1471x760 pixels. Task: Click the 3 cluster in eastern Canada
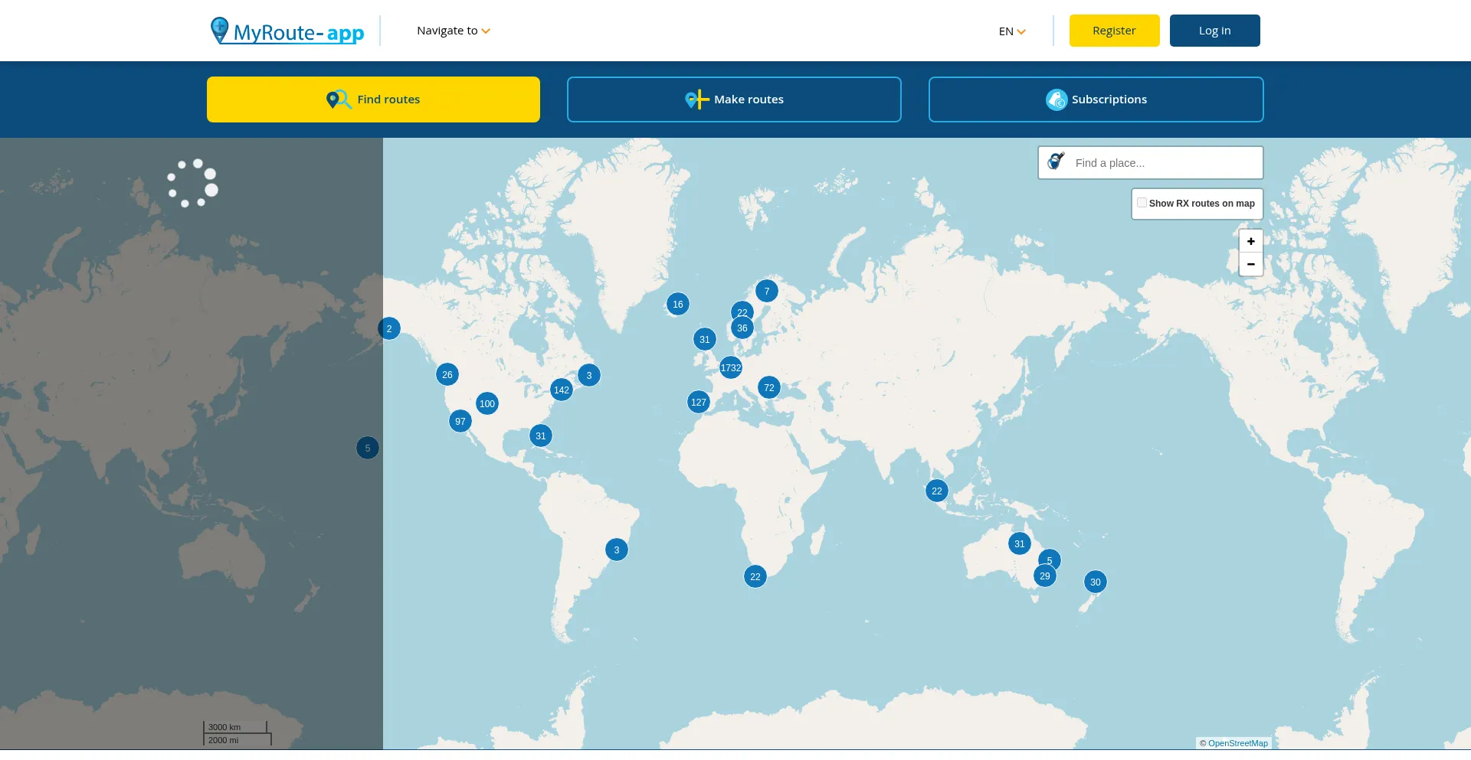click(x=589, y=376)
